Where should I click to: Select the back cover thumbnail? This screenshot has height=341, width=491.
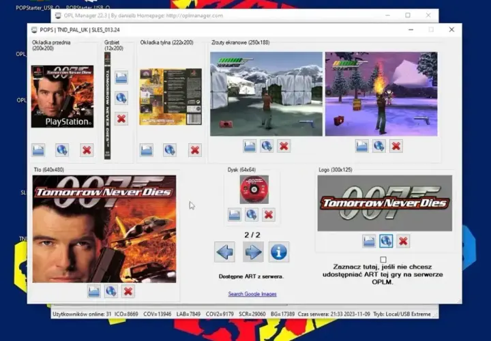[x=170, y=97]
